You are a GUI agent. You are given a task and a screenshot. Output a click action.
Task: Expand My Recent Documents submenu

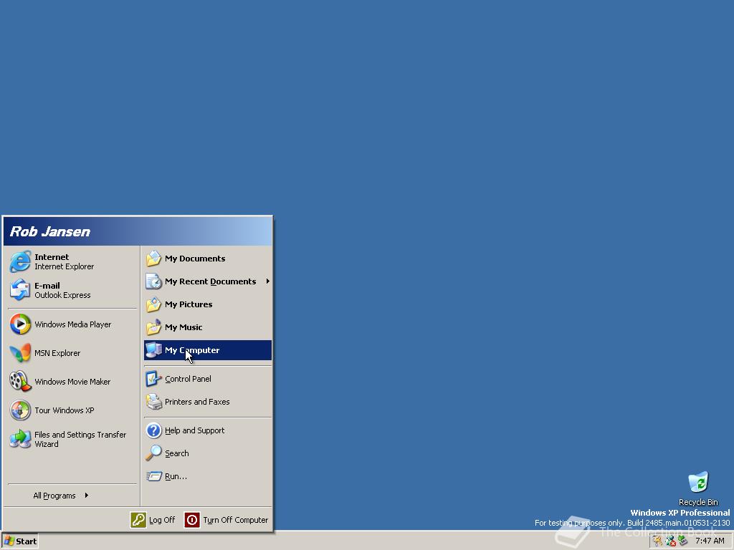[207, 281]
